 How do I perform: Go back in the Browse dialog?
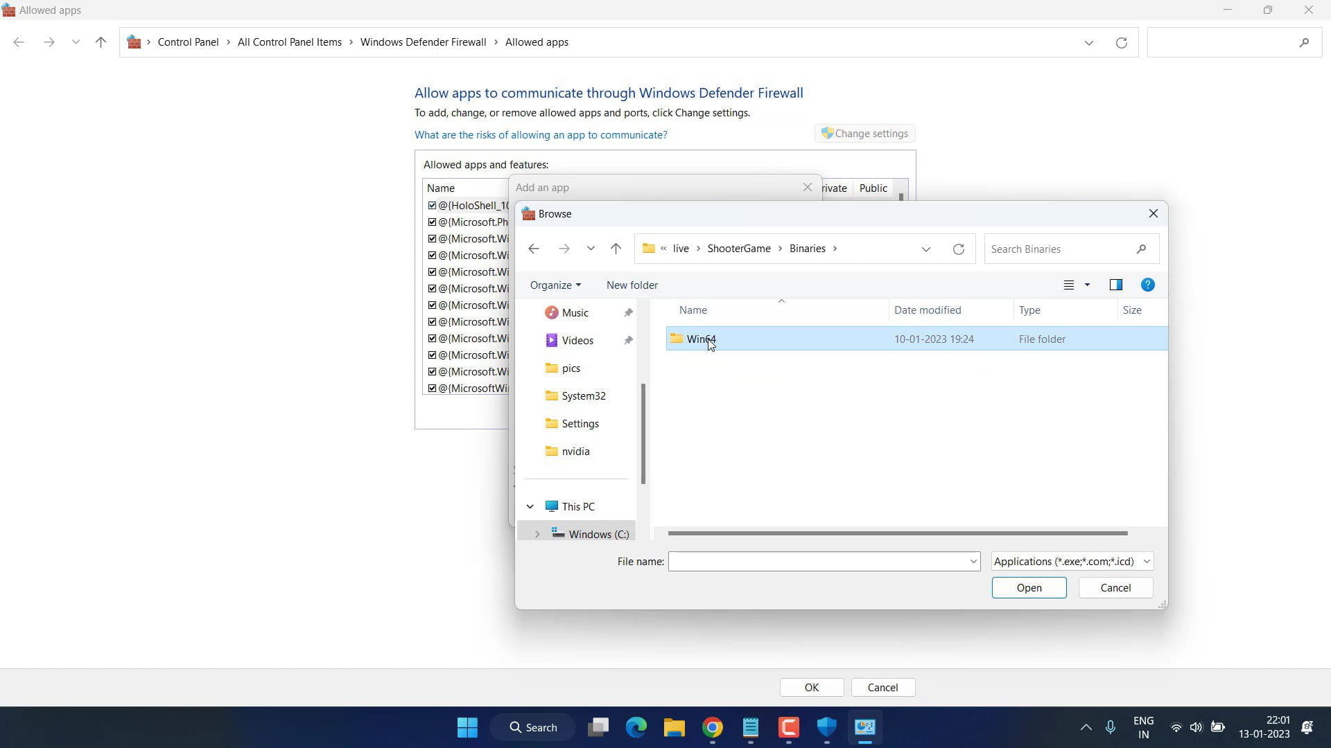point(533,249)
